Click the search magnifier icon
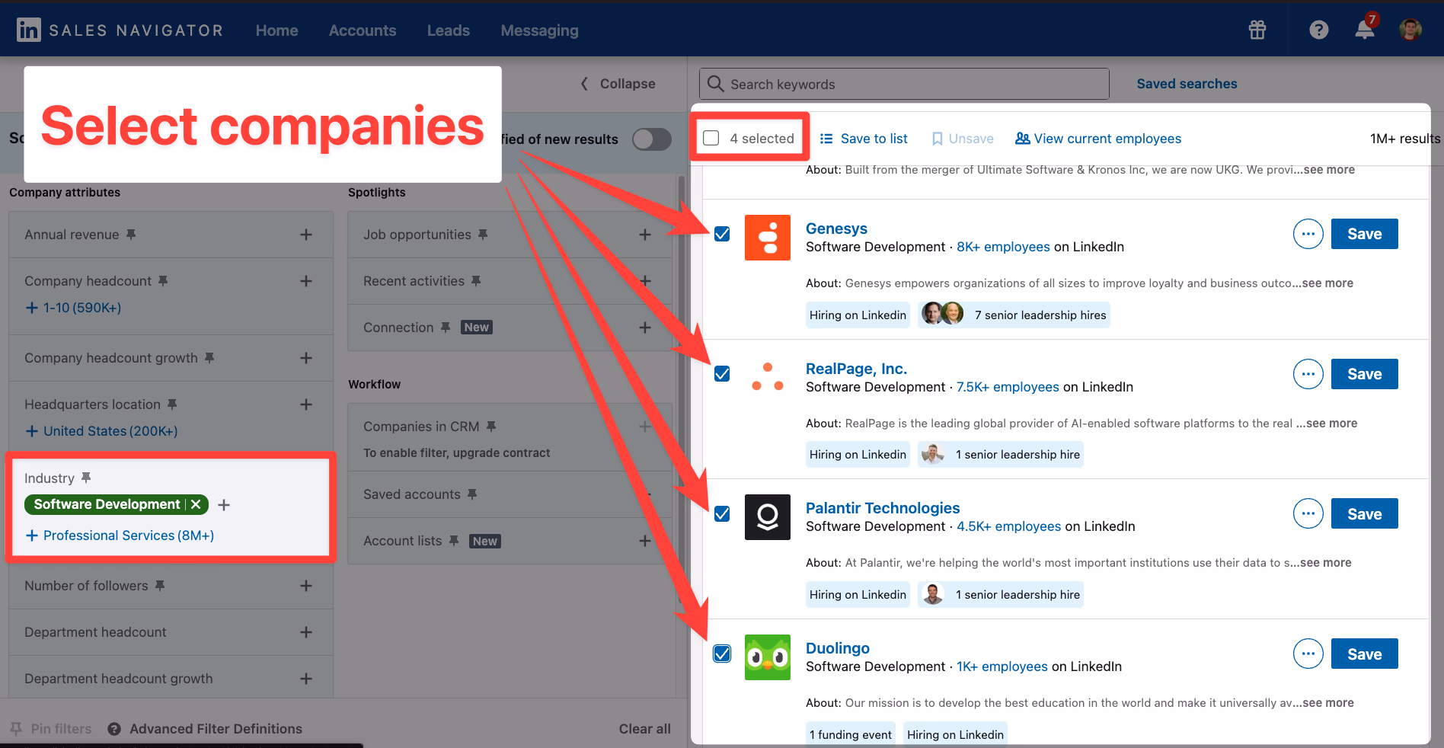 pos(715,84)
